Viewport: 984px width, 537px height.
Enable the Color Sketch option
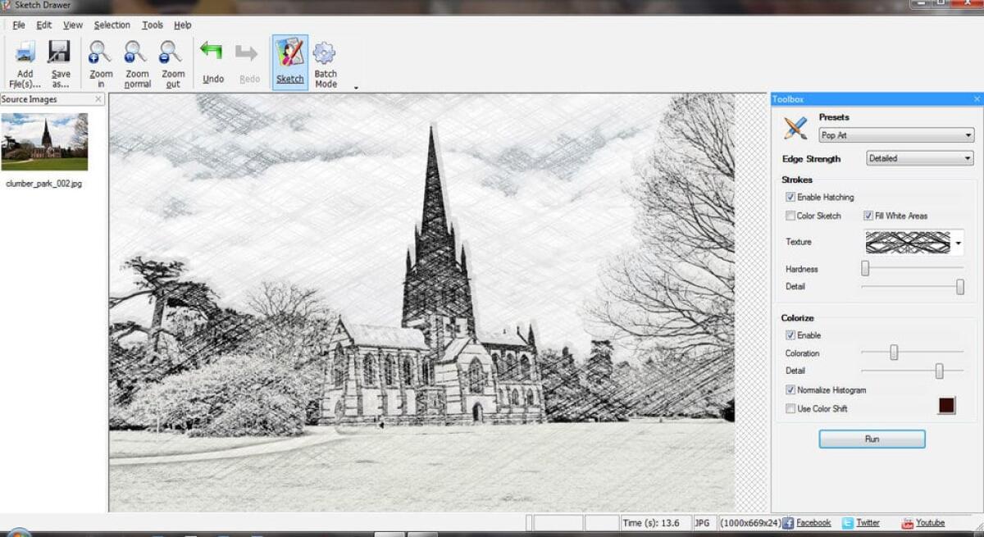click(790, 216)
